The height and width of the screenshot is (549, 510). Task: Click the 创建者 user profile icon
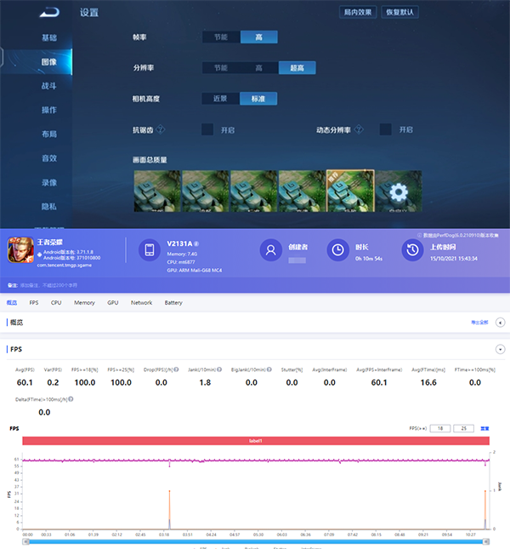click(x=271, y=250)
